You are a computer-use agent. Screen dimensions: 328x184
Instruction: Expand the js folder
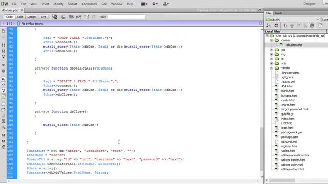pyautogui.click(x=271, y=59)
